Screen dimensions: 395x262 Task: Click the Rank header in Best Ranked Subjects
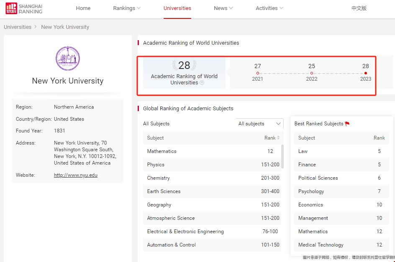click(379, 138)
